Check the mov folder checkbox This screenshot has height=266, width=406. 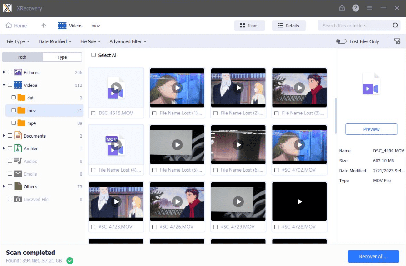(13, 110)
